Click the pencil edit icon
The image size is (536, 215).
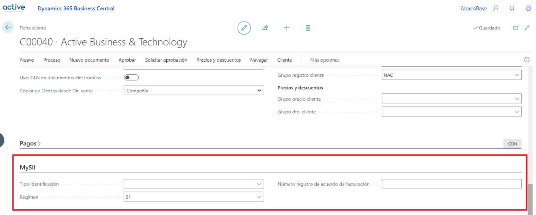[x=244, y=28]
